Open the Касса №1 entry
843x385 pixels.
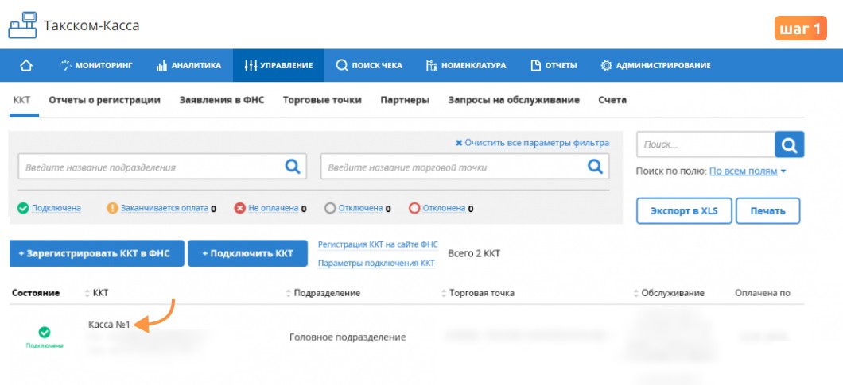click(109, 325)
